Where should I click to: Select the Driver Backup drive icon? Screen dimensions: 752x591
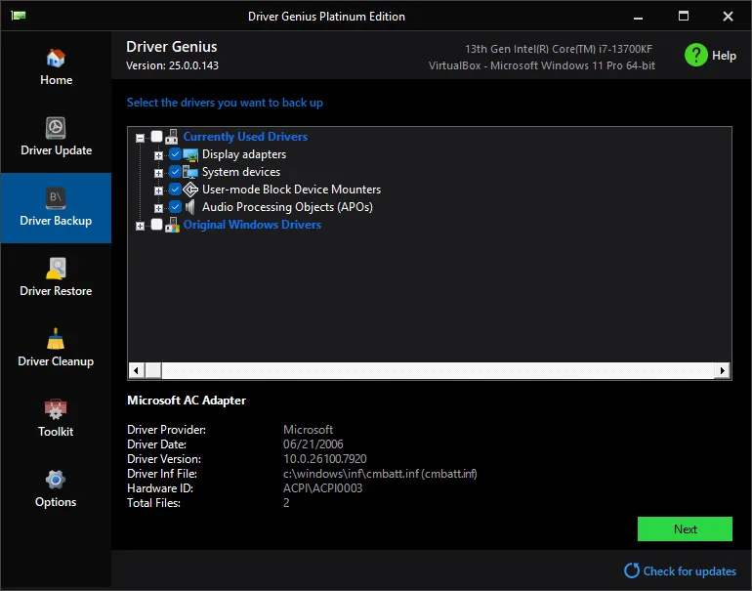point(56,198)
